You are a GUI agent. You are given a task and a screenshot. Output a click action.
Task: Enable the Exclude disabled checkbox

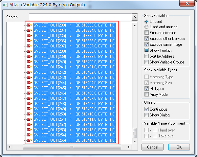click(x=147, y=33)
